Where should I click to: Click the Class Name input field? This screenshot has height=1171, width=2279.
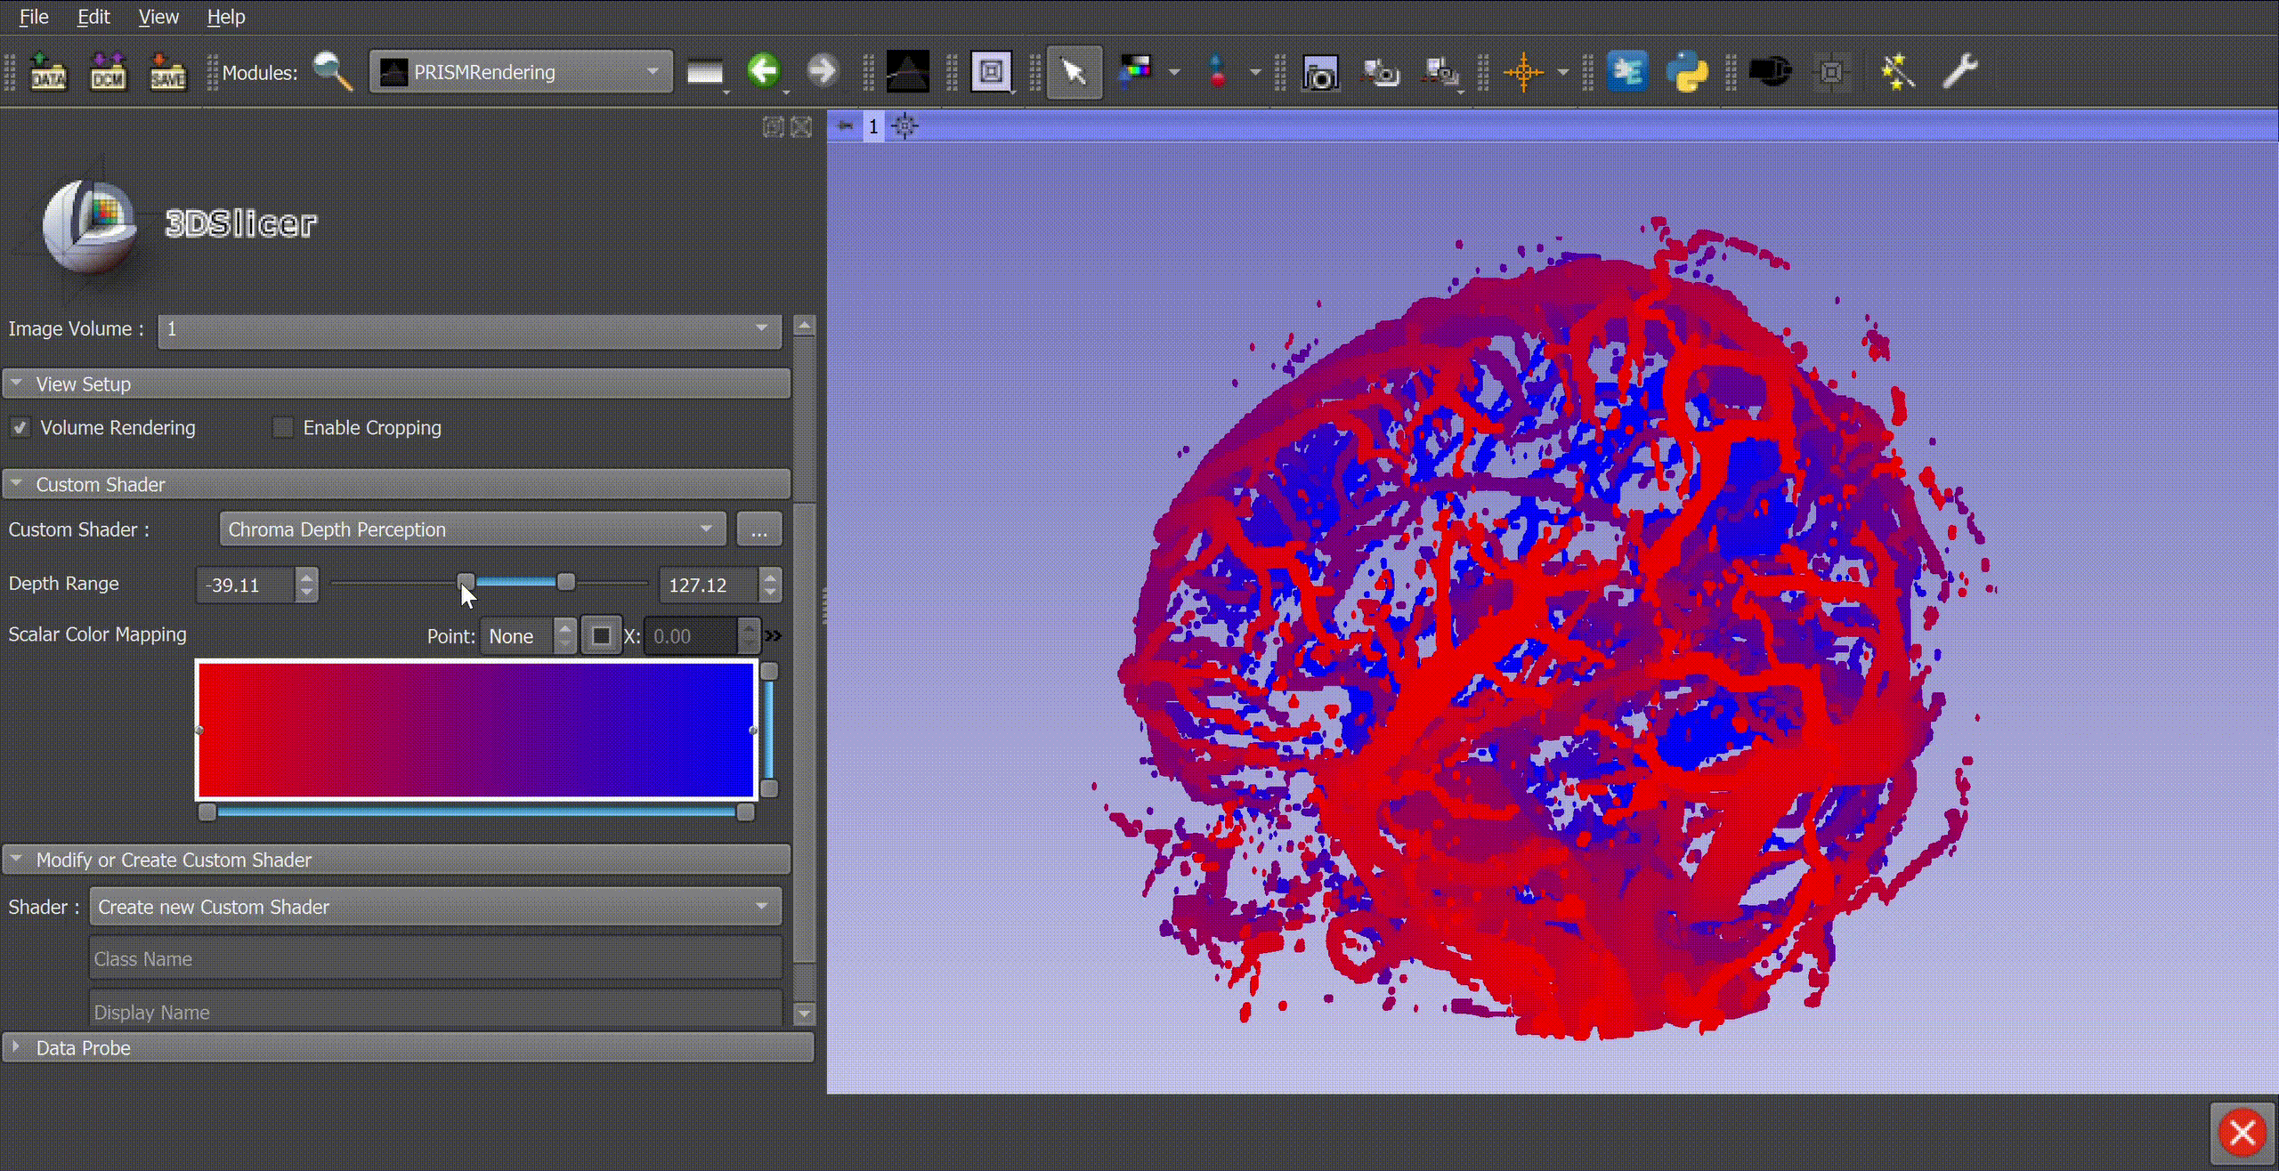click(435, 959)
